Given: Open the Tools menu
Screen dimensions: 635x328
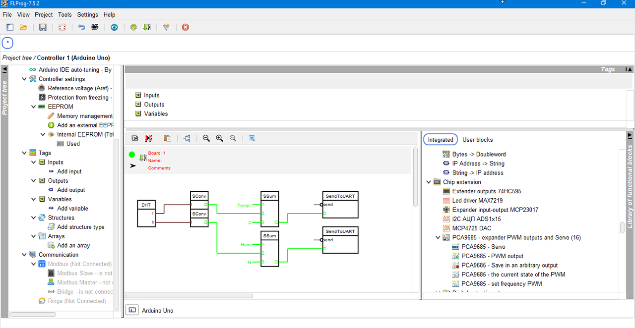Looking at the screenshot, I should pos(64,15).
